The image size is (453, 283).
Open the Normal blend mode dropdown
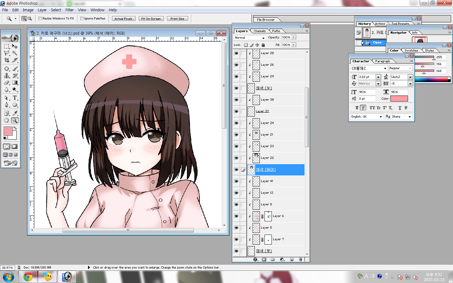pyautogui.click(x=250, y=37)
